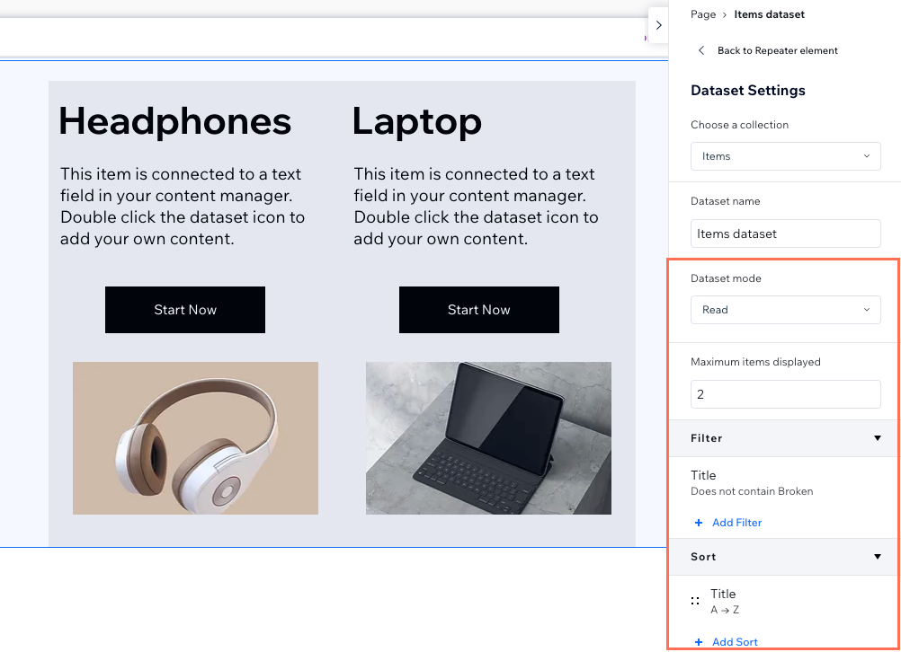Click the plus icon beside Add Filter

click(x=698, y=523)
